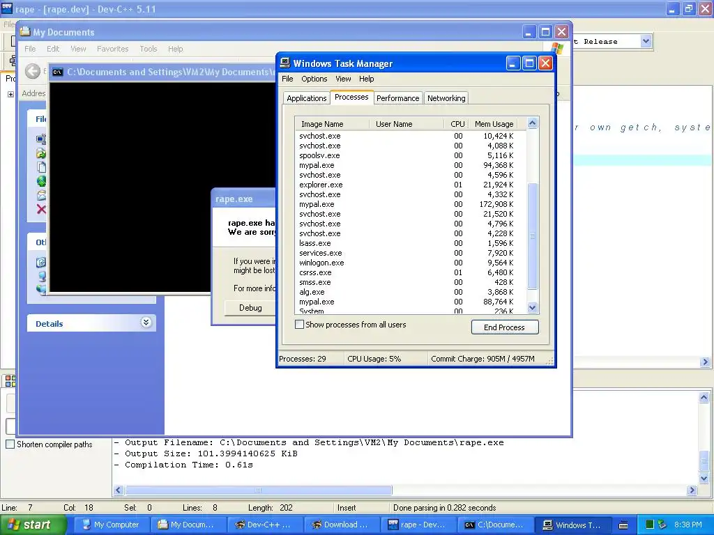Image resolution: width=714 pixels, height=535 pixels.
Task: Click the End Process button
Action: (x=505, y=327)
